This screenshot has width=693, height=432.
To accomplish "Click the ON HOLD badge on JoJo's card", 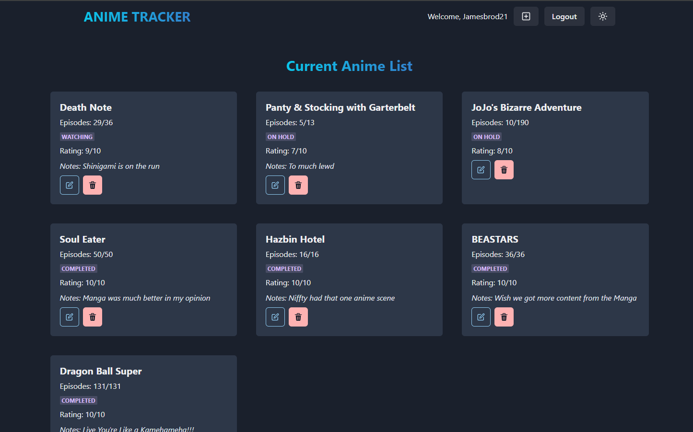I will [x=486, y=137].
